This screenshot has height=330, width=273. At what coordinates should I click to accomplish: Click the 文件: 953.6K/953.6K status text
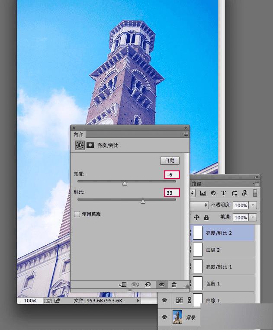98,301
